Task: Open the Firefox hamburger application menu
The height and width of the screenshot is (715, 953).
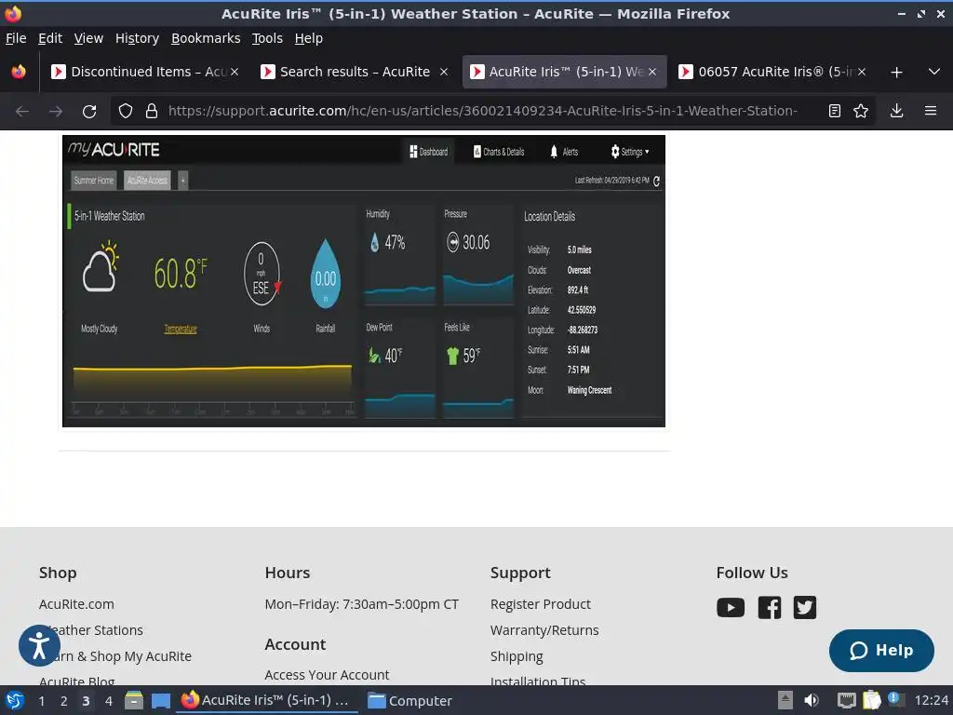Action: (x=931, y=112)
